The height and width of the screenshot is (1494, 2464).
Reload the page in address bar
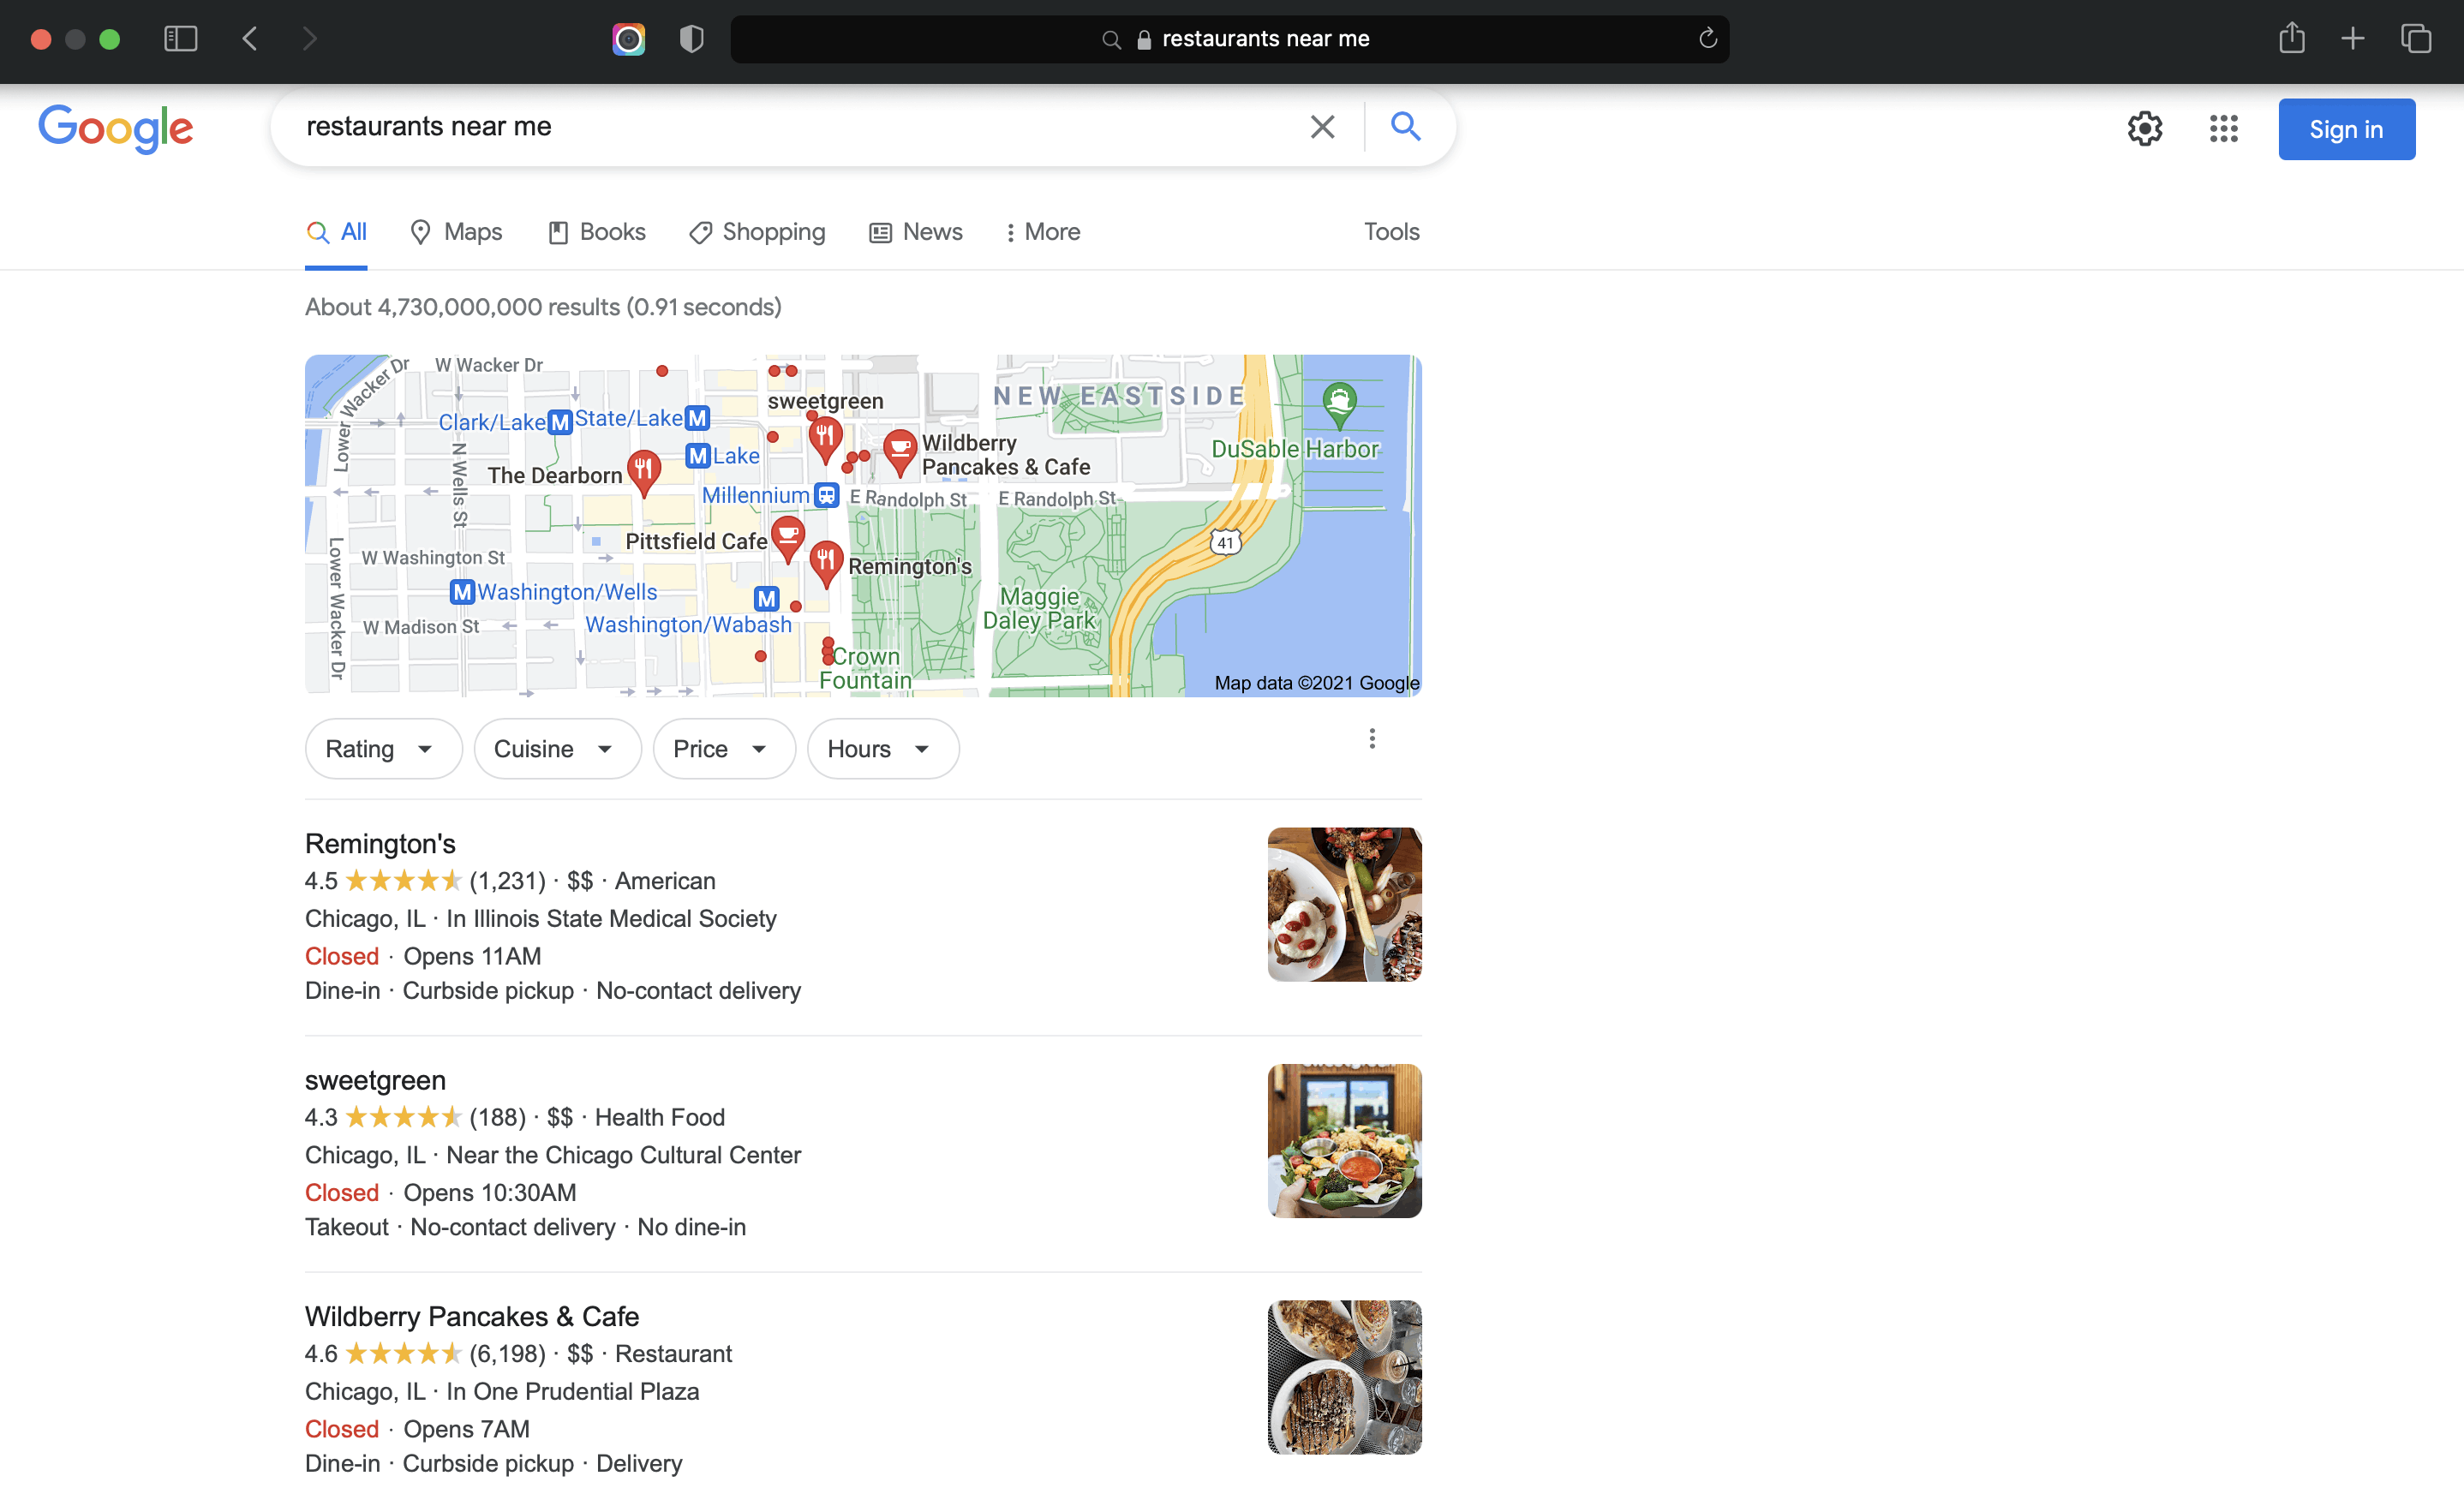1707,39
